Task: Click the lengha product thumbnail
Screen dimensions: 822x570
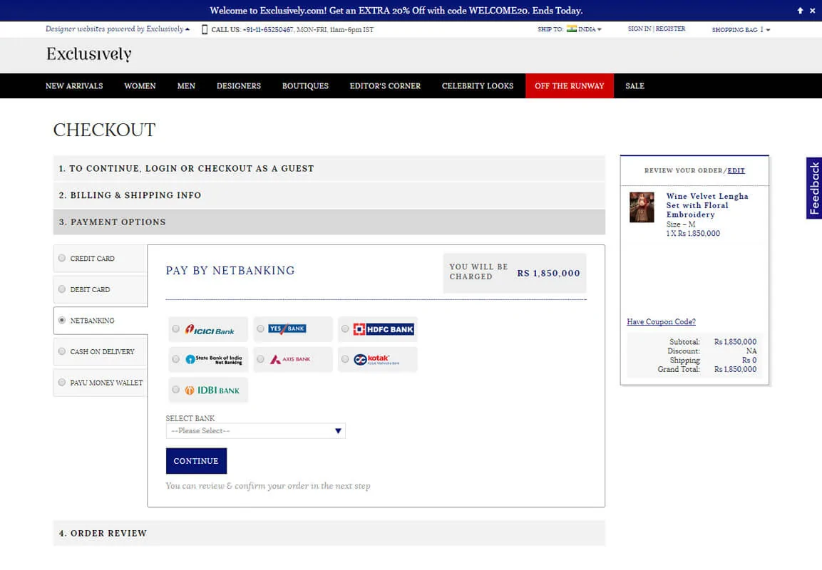Action: pos(642,207)
